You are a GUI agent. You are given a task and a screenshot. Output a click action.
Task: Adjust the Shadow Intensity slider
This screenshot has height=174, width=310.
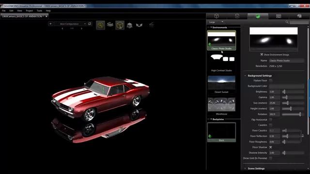293,153
